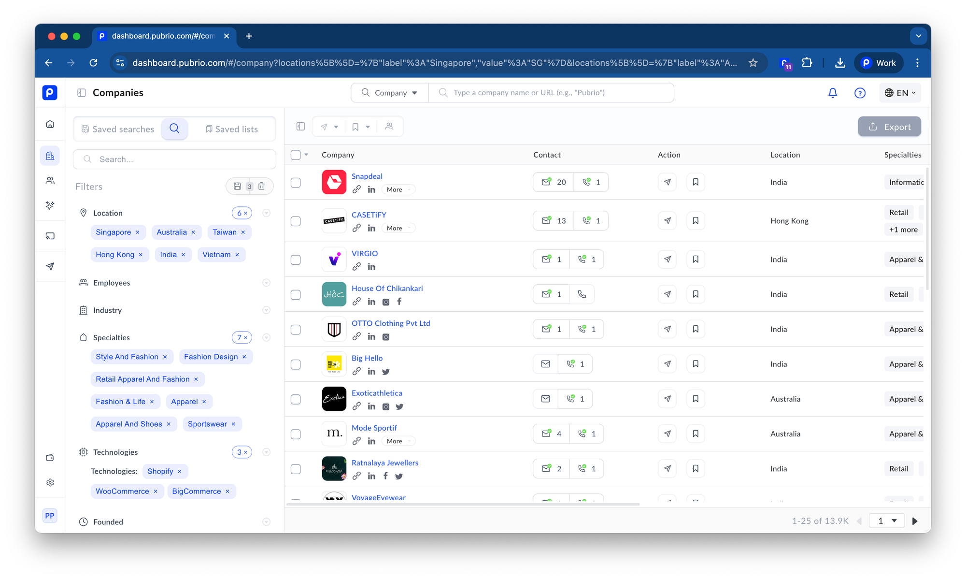Image resolution: width=966 pixels, height=579 pixels.
Task: Click More under Mode Sportif
Action: point(398,441)
